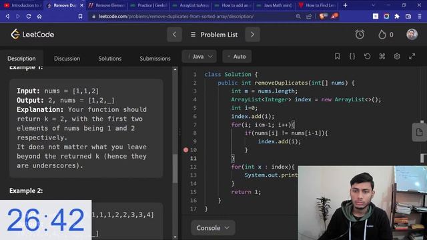The height and width of the screenshot is (240, 427).
Task: Enter fullscreen editor mode
Action: pos(412,56)
